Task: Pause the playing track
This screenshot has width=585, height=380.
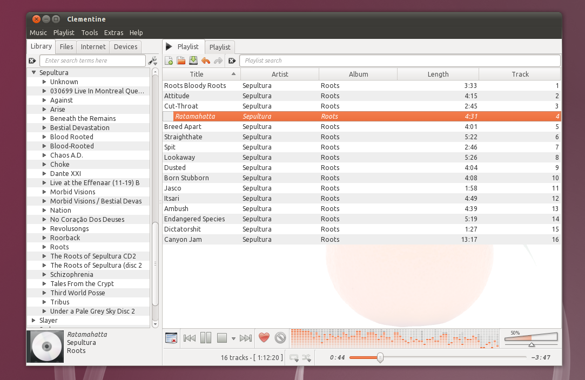Action: (x=206, y=338)
